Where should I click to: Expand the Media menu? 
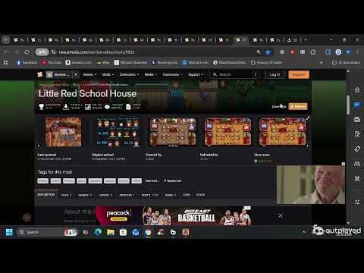tap(150, 74)
